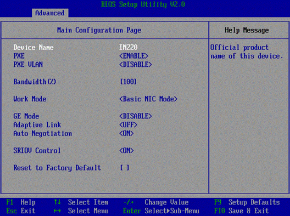Click the -/+ Change Value hint
Image resolution: width=290 pixels, height=216 pixels.
click(156, 202)
